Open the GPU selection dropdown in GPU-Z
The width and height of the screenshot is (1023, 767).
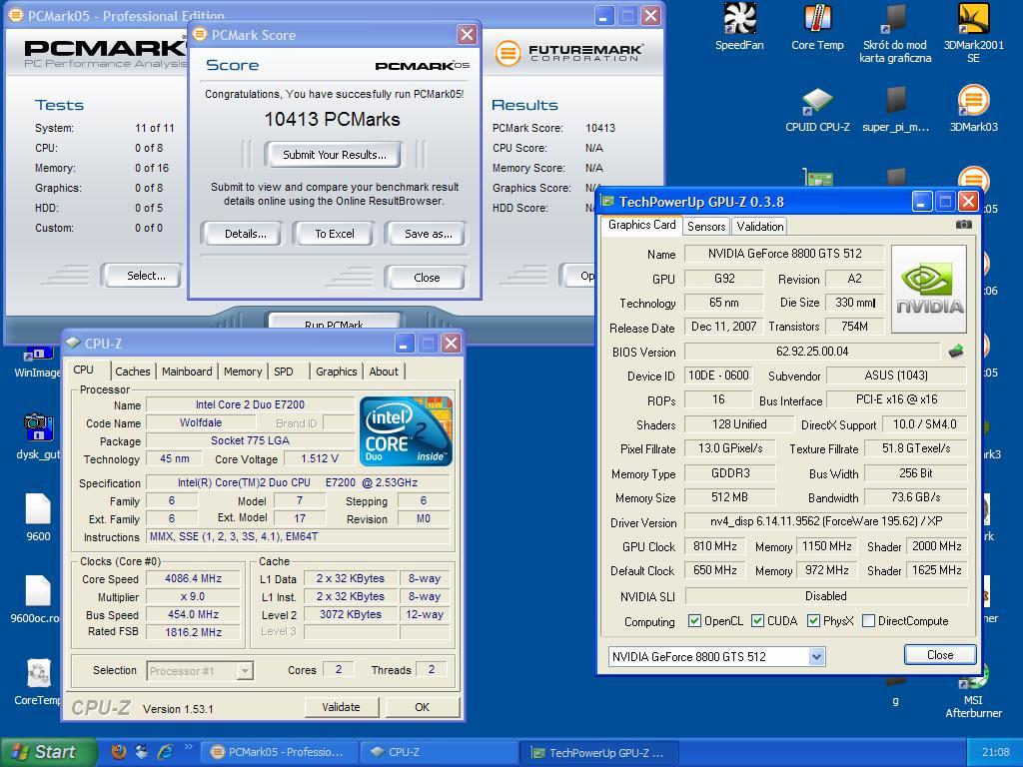point(817,657)
